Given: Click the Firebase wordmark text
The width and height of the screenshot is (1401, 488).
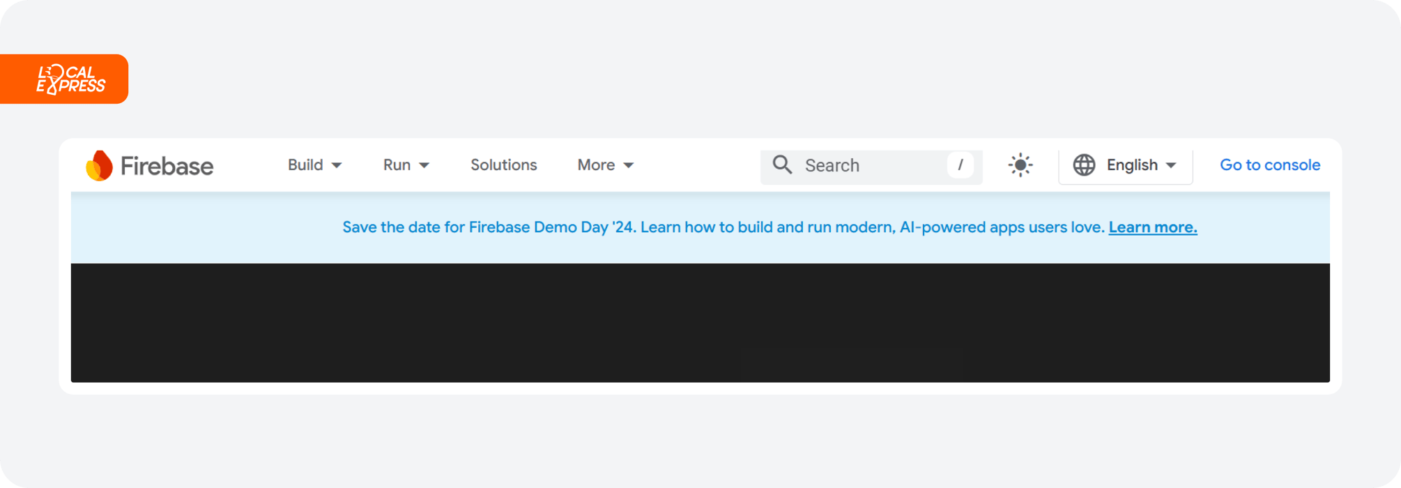Looking at the screenshot, I should 167,165.
